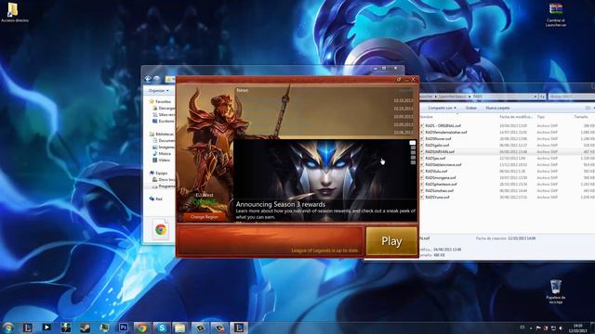Select file RADSlulu.swf

pos(436,171)
